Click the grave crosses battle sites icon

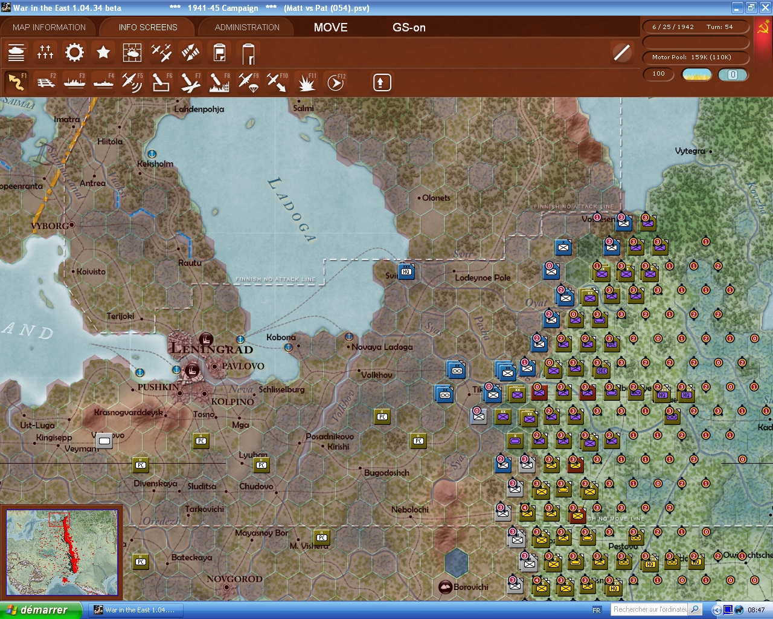45,53
